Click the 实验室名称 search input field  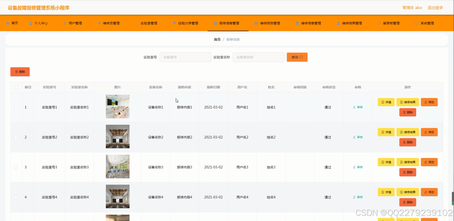[258, 57]
